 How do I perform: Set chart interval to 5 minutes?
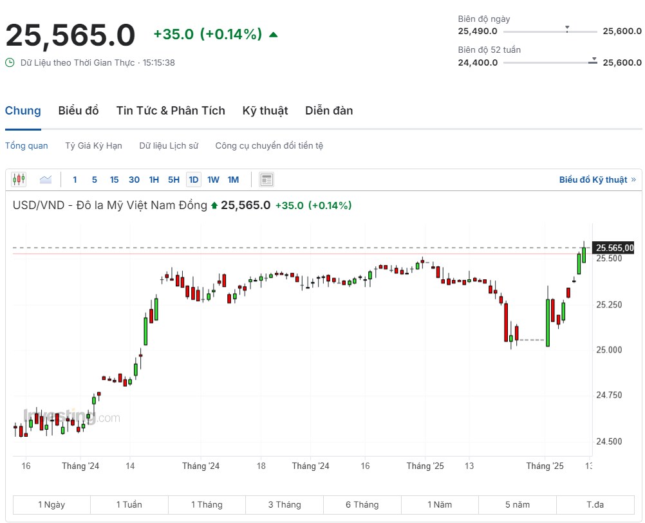95,179
